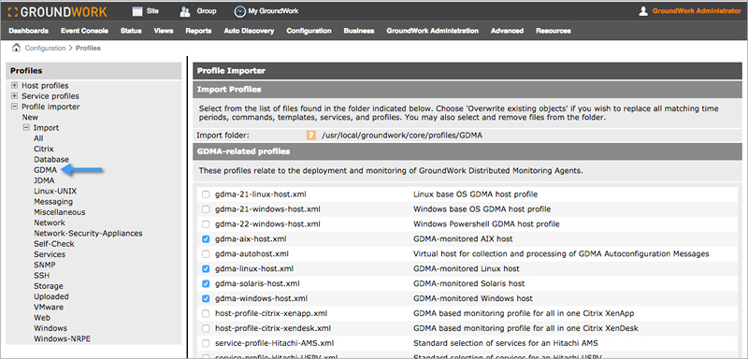Image resolution: width=748 pixels, height=359 pixels.
Task: Collapse the Profile importer tree node
Action: [14, 107]
